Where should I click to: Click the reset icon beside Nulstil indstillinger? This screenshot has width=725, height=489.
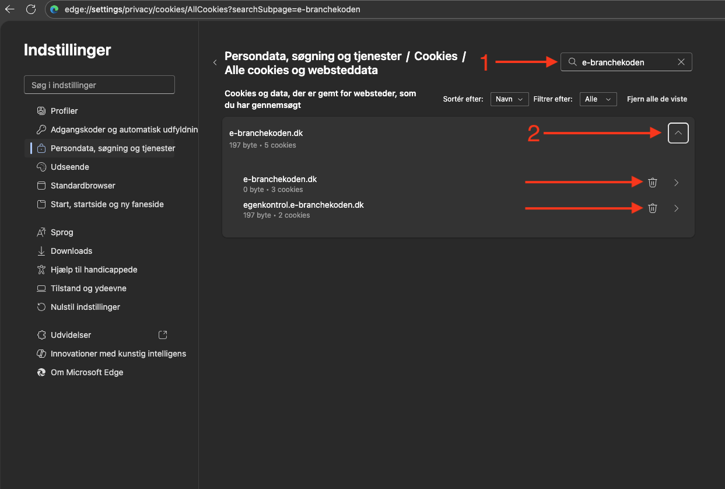pos(41,307)
